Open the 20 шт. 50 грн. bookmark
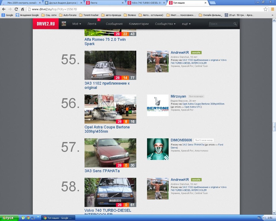Screen dimensions: 276x221 coord(239,15)
